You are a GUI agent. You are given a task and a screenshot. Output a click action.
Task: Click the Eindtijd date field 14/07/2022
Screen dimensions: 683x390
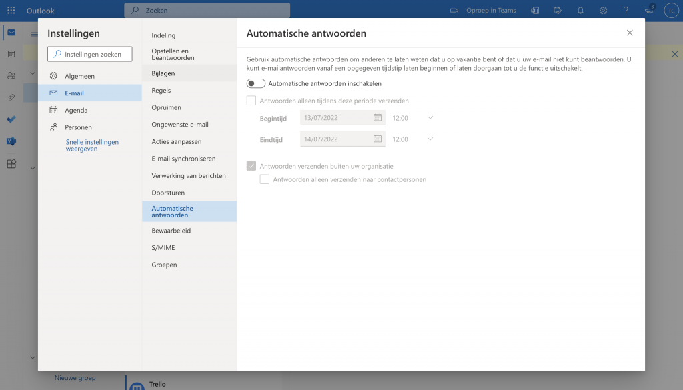342,139
